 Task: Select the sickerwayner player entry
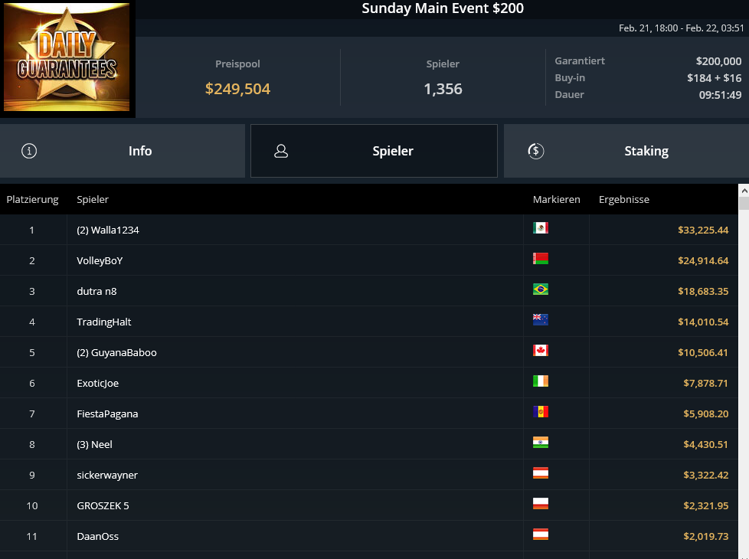(107, 475)
